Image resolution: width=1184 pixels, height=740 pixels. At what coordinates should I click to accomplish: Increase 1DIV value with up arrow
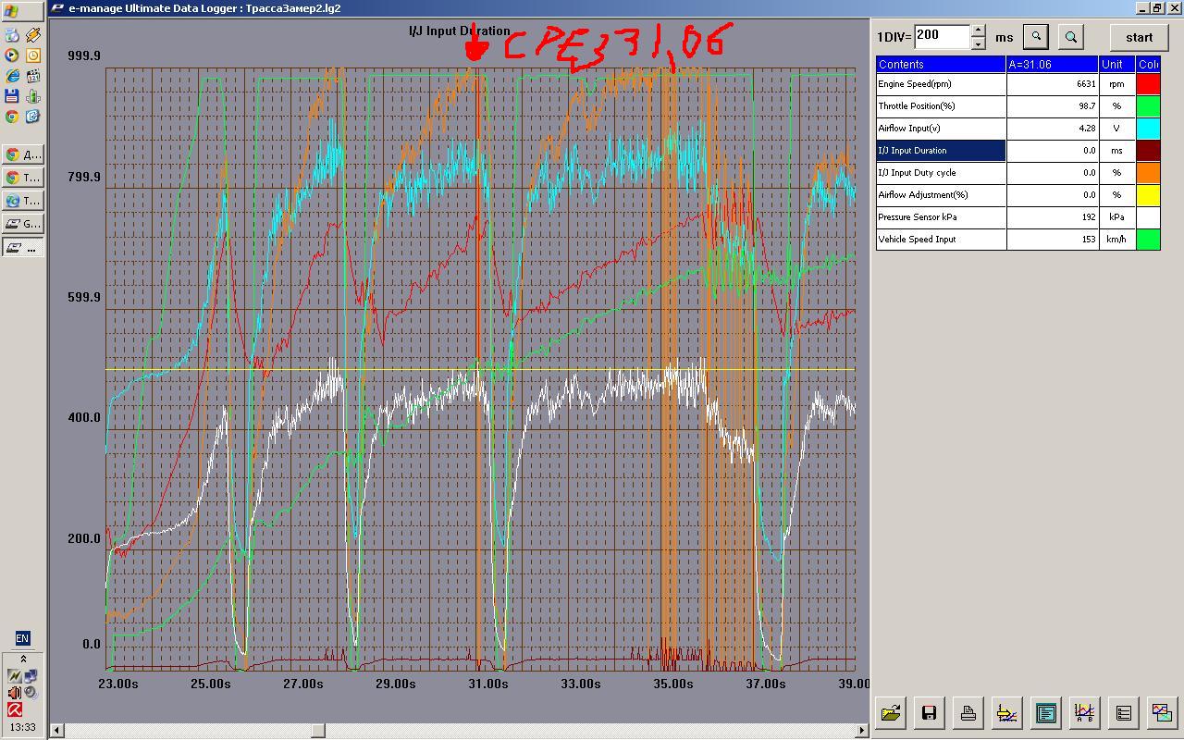click(978, 31)
